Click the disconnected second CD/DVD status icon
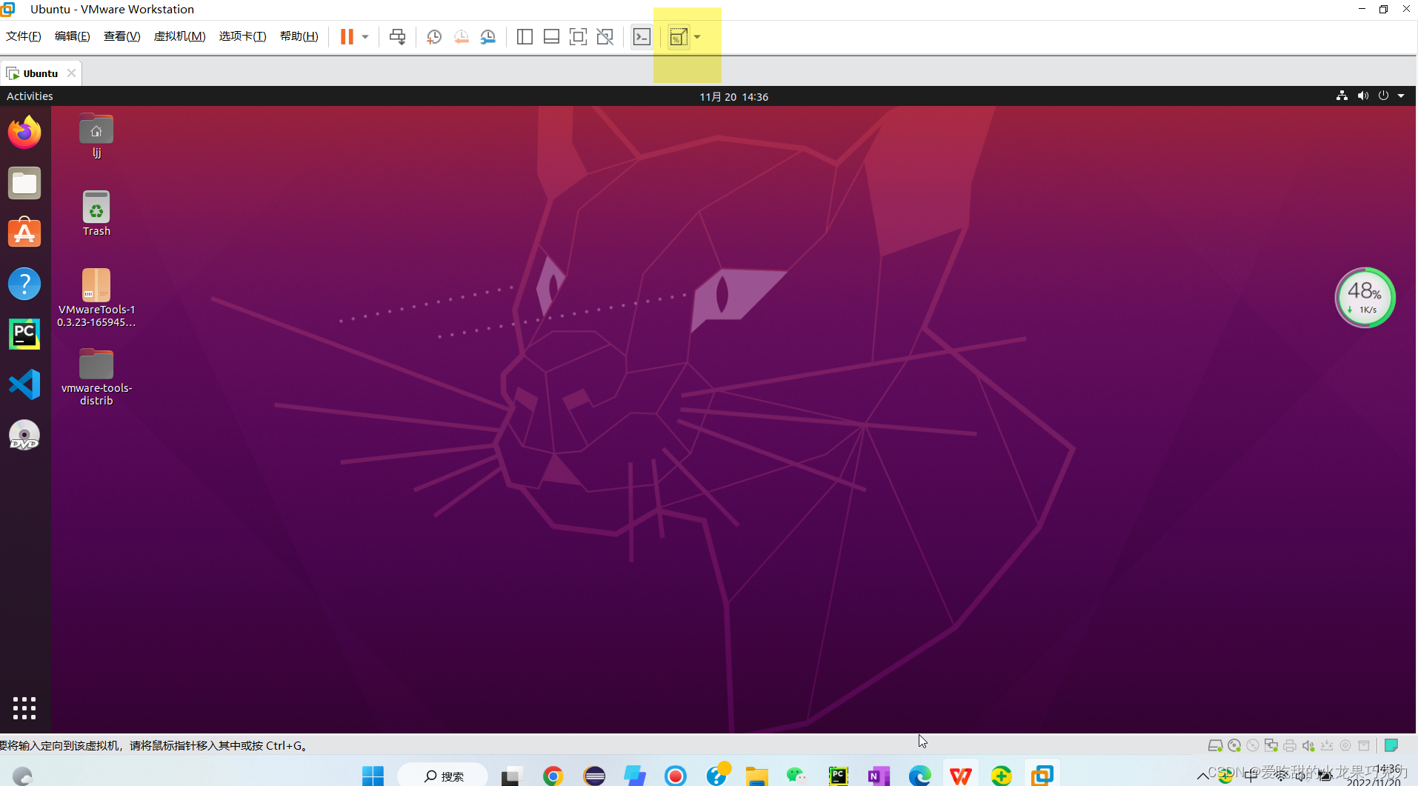 (x=1253, y=746)
